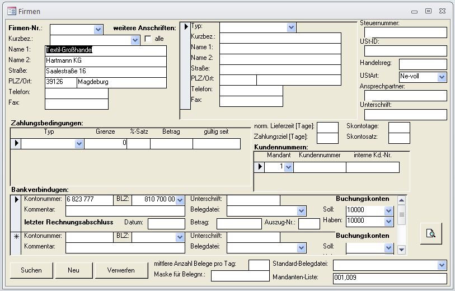
Task: Click the Kundennummer input field
Action: (320, 167)
